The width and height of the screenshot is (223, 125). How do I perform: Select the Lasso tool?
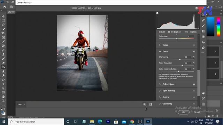point(3,25)
